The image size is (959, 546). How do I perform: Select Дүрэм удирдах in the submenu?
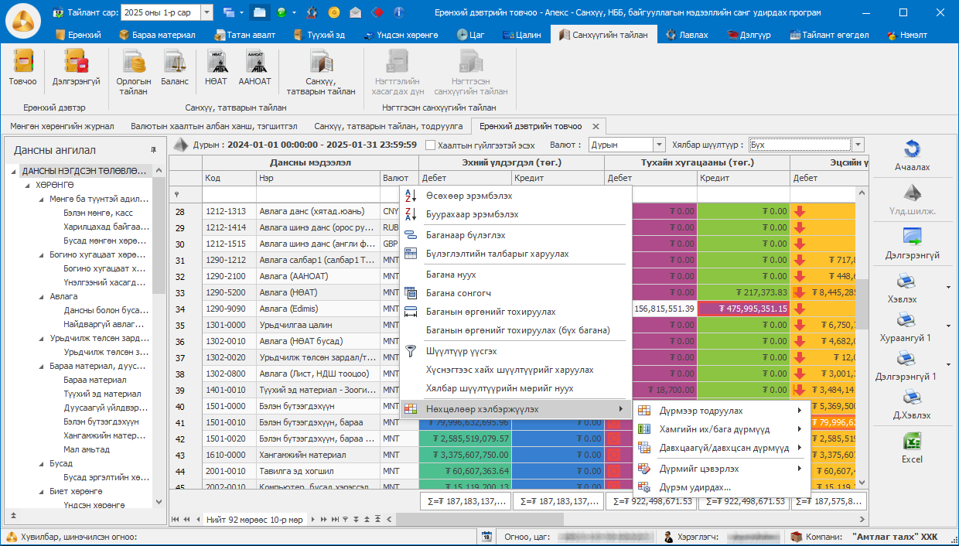pos(695,487)
